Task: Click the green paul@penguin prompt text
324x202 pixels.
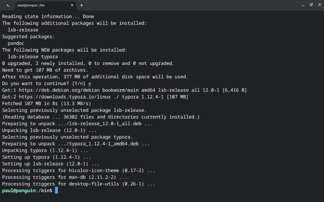Action: (19, 190)
